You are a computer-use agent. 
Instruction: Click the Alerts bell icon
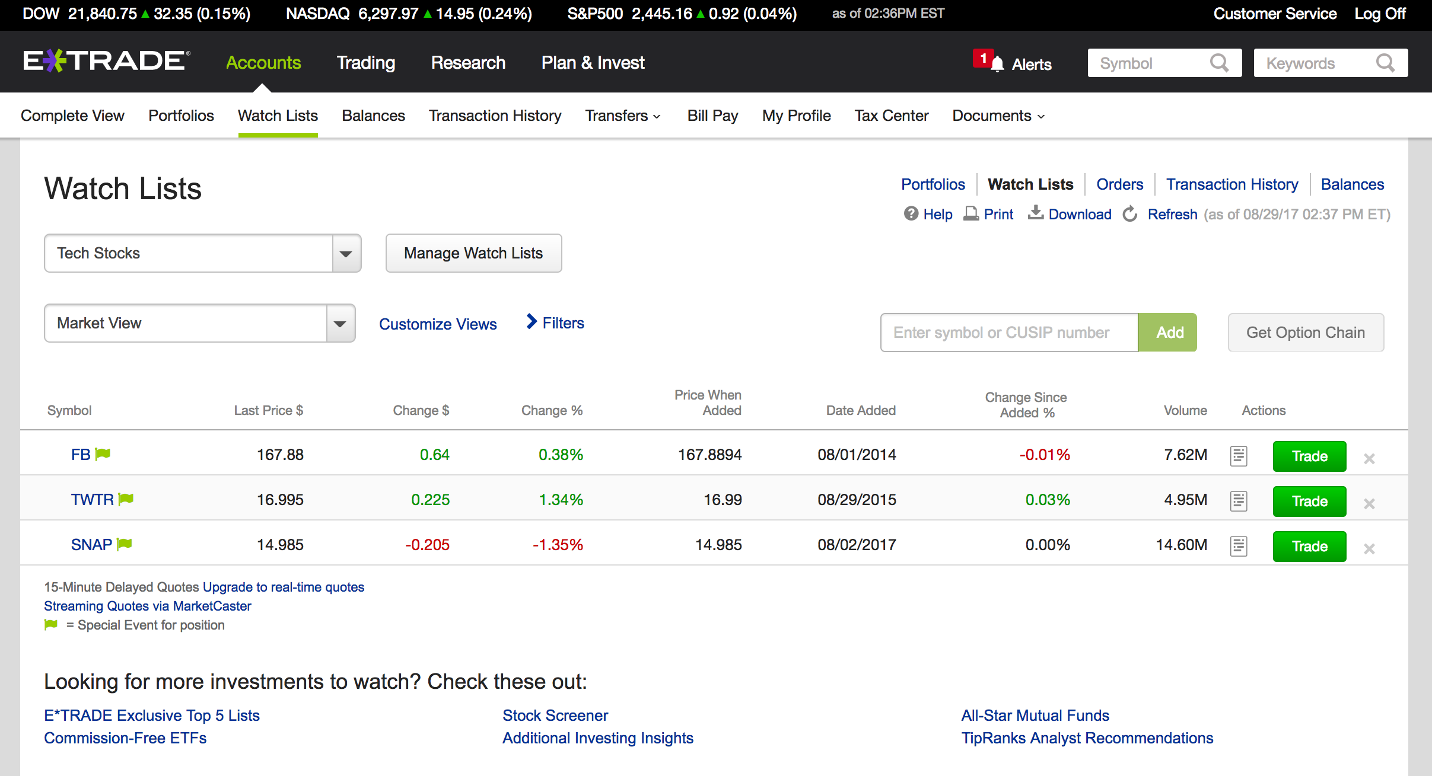point(997,64)
